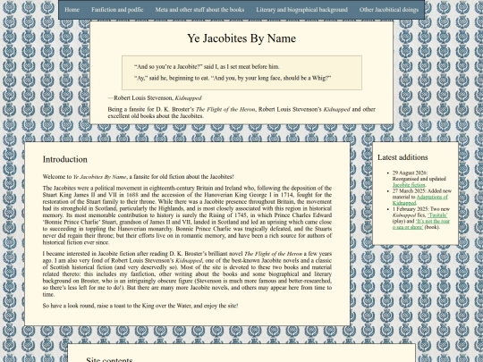Go to Literary and biographical background
Screen dimensions: 483x362
pyautogui.click(x=302, y=10)
